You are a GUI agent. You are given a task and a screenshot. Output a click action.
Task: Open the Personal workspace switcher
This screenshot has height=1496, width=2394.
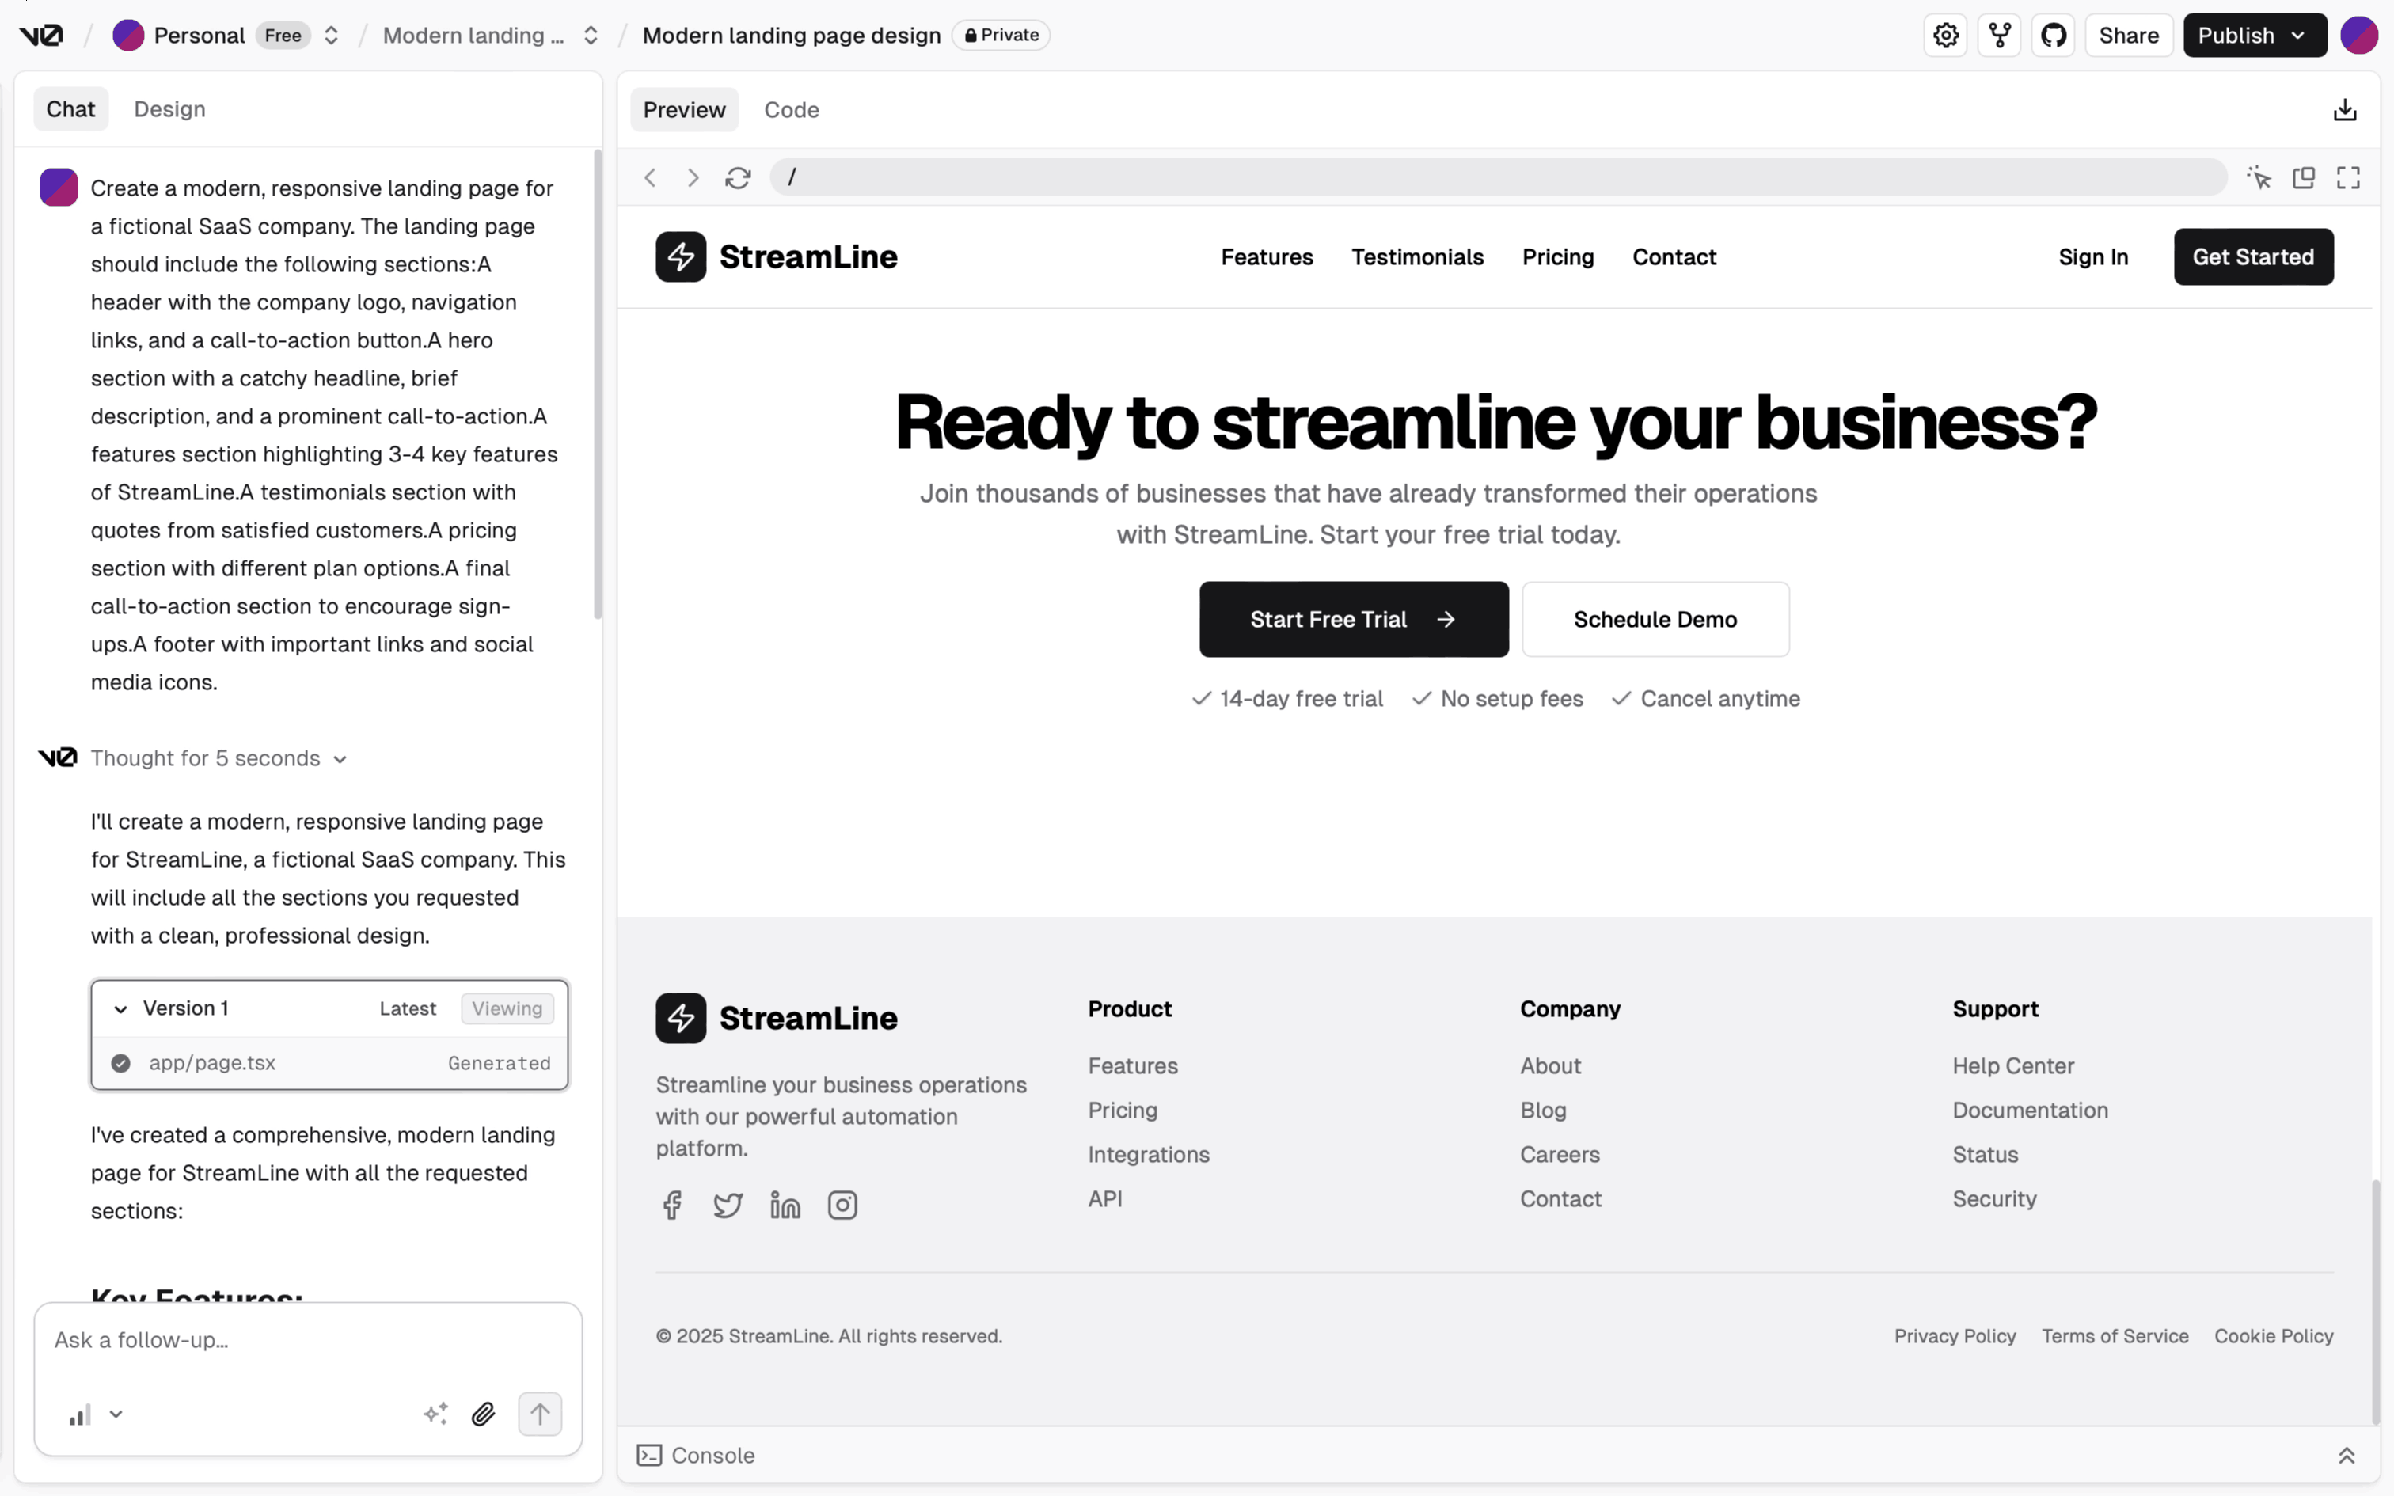click(330, 36)
